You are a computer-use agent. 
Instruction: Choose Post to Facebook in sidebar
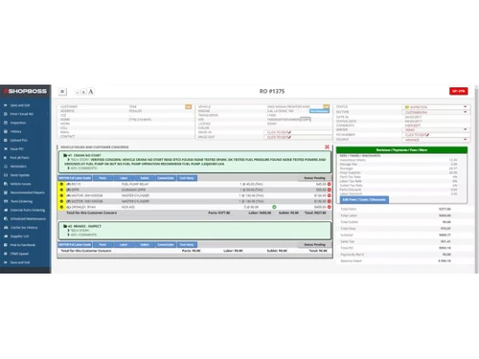pyautogui.click(x=23, y=245)
